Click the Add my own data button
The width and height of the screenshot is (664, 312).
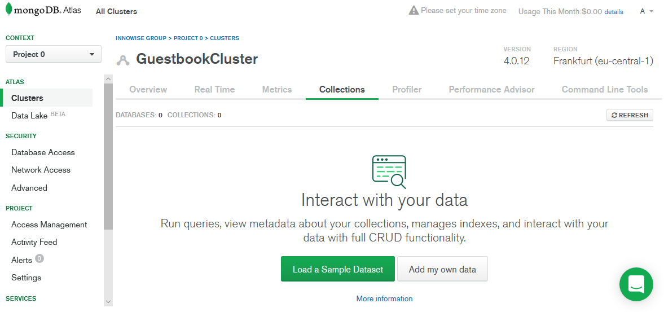442,269
